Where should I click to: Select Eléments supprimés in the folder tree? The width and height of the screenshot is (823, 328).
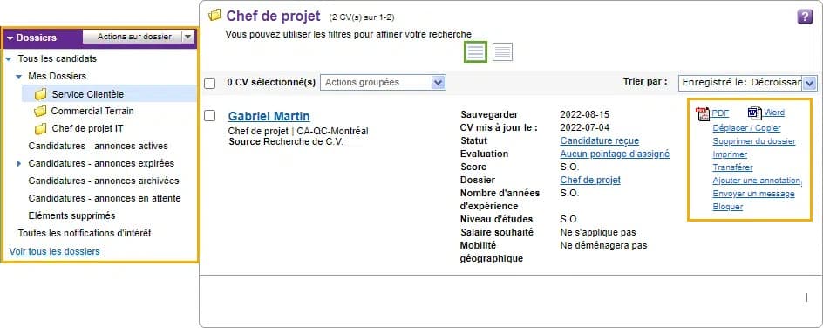tap(71, 215)
